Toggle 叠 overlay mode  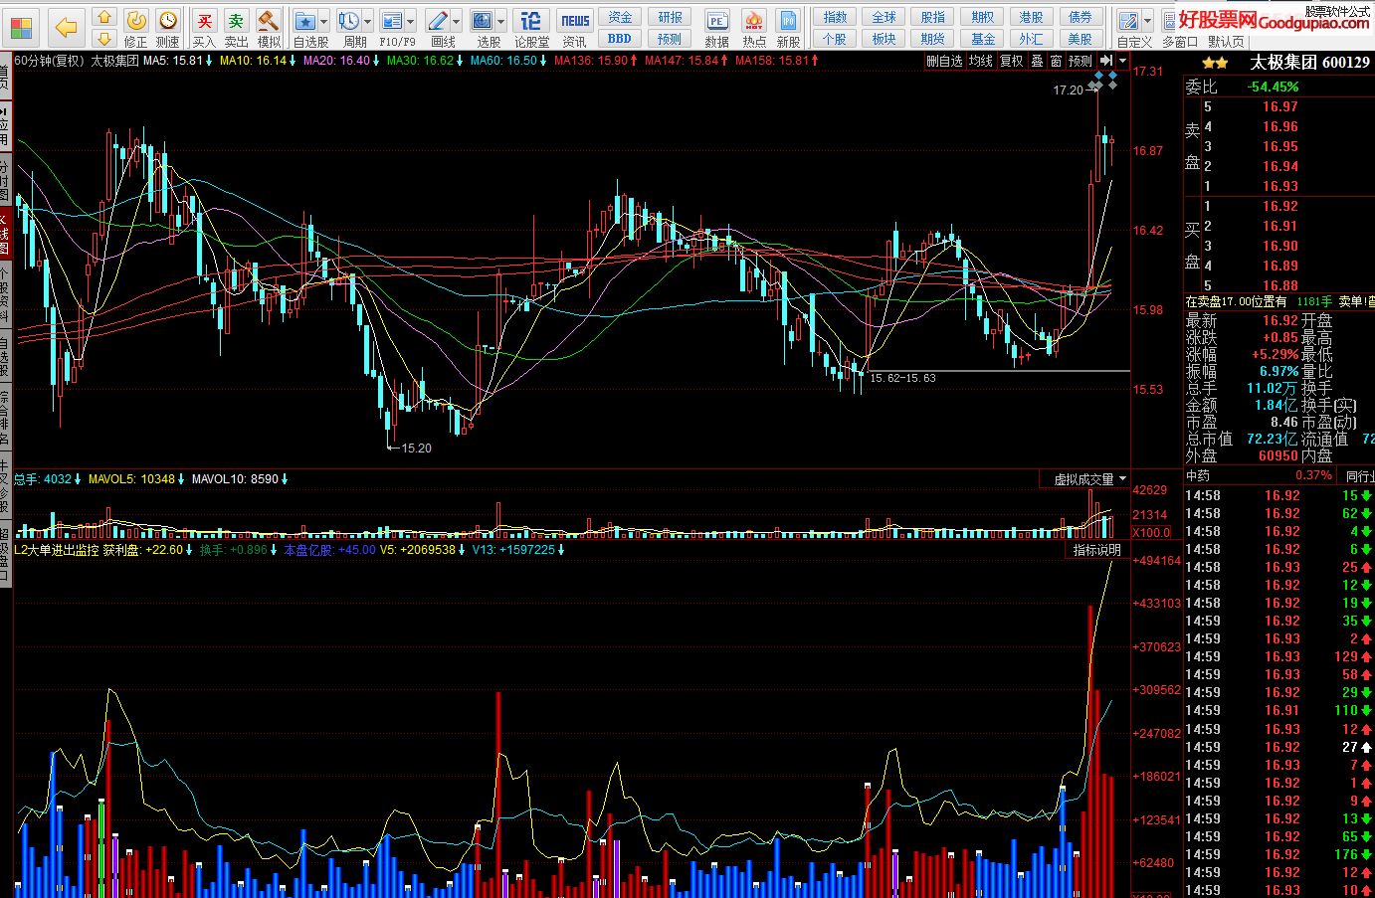point(1037,61)
